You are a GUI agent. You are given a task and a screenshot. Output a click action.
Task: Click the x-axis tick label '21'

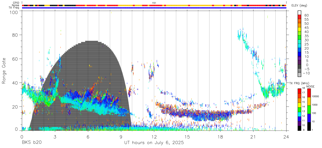pyautogui.click(x=253, y=137)
